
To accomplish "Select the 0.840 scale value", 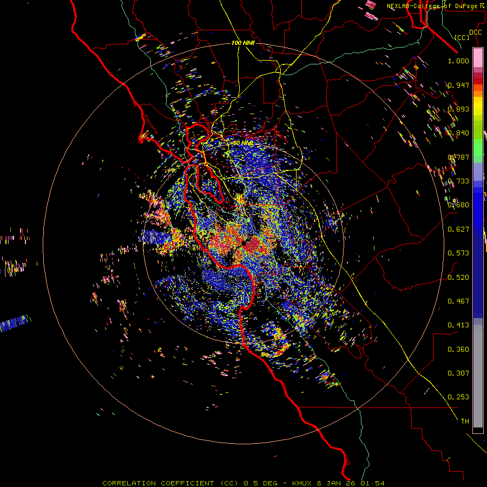I will point(458,133).
